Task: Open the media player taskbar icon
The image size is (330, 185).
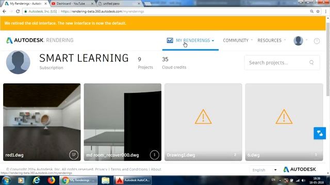Action: coord(21,180)
